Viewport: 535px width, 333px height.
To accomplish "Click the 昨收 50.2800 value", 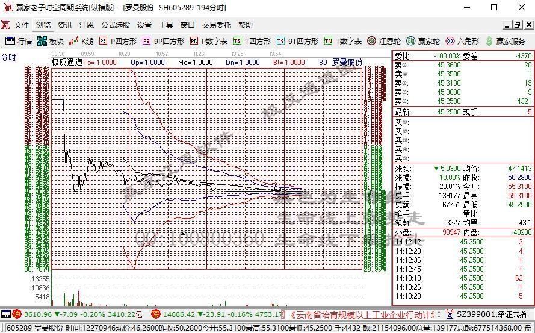I will pos(519,178).
